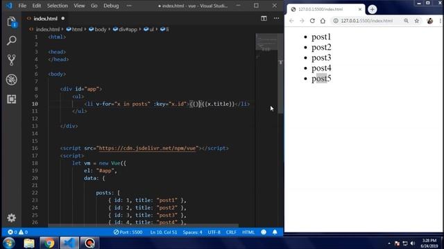View site information icon in address bar
Image resolution: width=444 pixels, height=249 pixels.
336,21
